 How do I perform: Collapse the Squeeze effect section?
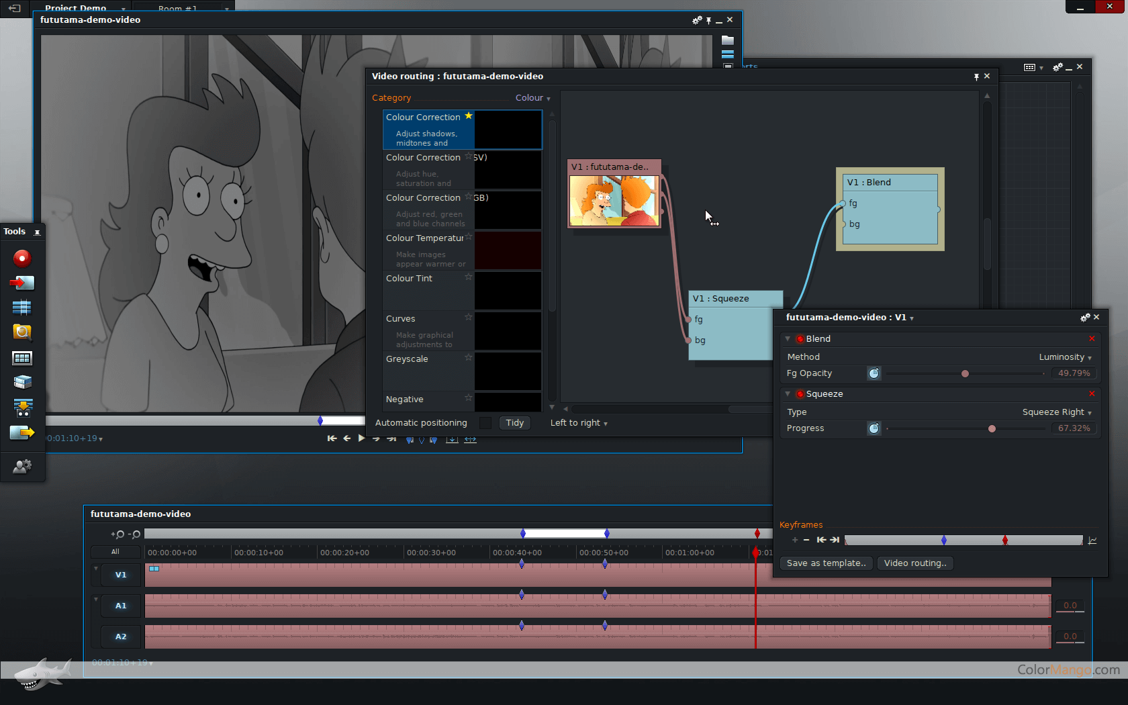tap(788, 394)
